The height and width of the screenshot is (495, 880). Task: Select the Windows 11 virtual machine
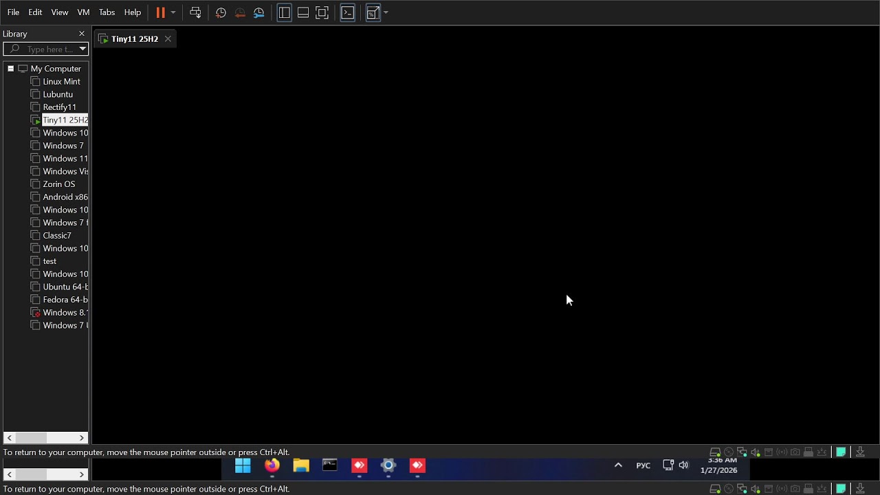tap(65, 159)
